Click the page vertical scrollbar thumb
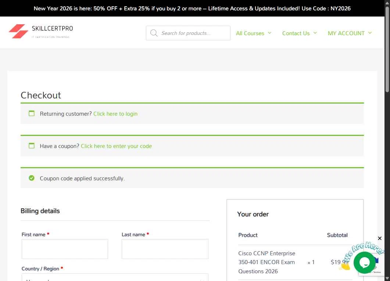 click(387, 50)
